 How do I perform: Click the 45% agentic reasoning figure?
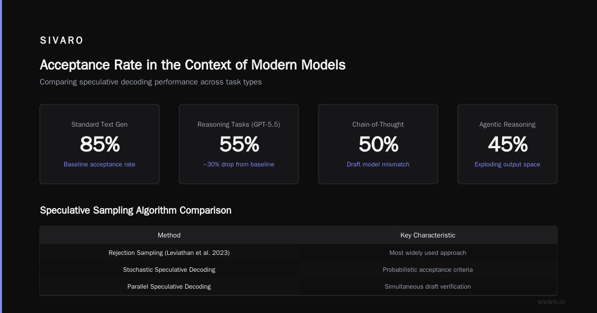(507, 144)
